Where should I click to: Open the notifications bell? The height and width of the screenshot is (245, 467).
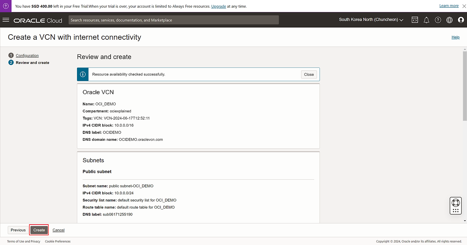[x=426, y=20]
